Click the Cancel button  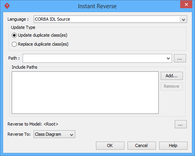click(142, 145)
